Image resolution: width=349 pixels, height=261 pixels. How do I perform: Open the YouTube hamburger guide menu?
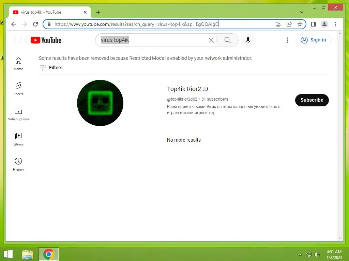(x=18, y=40)
